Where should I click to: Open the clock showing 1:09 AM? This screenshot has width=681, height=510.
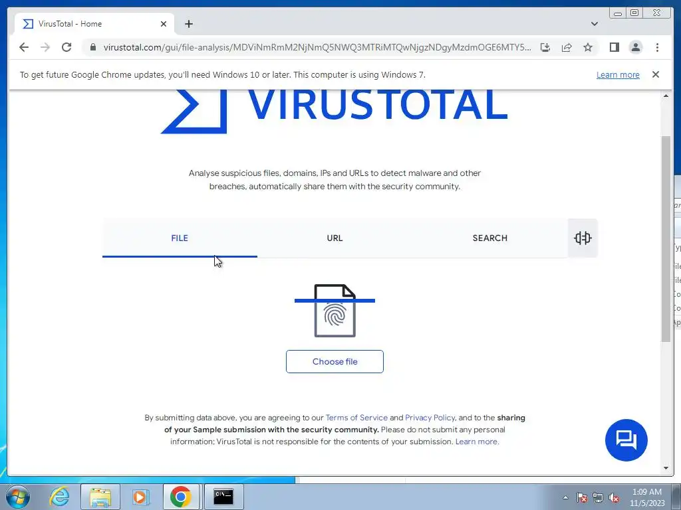coord(647,497)
